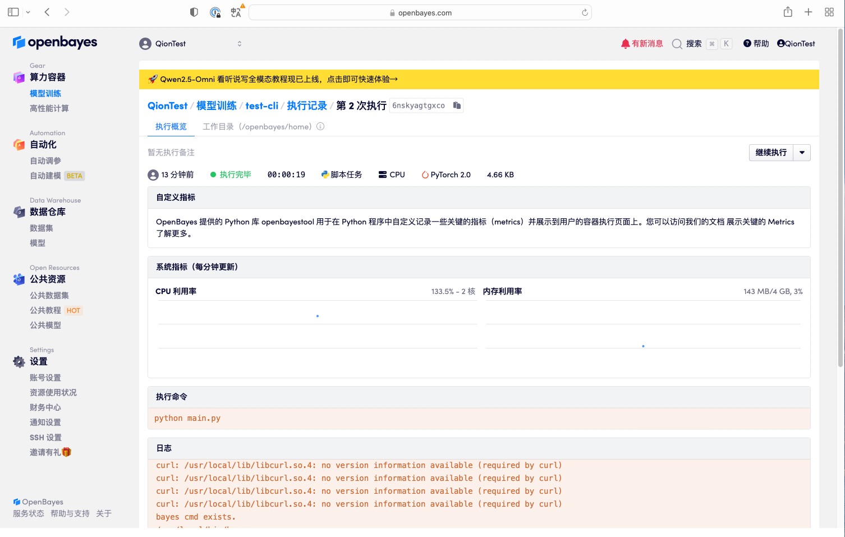Open the 执行记录 breadcrumb link
Screen dimensions: 845x537
tap(307, 105)
